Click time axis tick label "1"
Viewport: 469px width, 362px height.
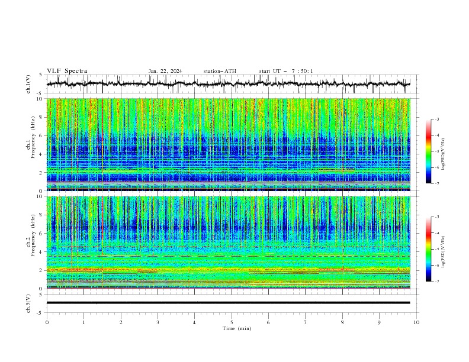[84, 322]
